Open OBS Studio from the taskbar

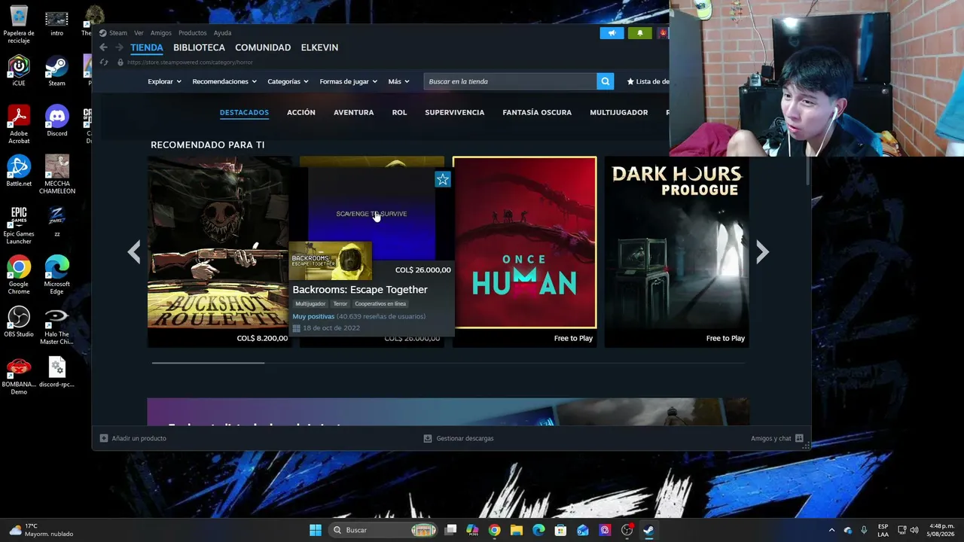tap(627, 530)
